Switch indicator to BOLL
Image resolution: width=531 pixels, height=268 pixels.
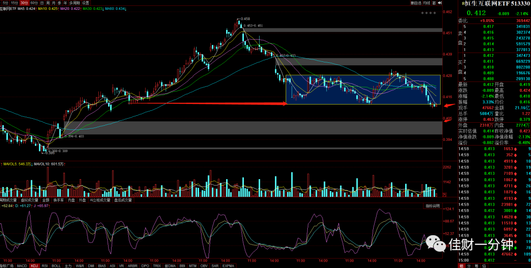point(56,266)
